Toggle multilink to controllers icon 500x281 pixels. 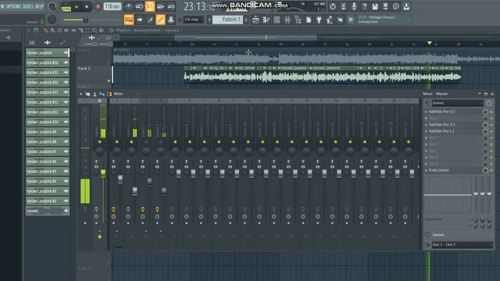point(171,20)
